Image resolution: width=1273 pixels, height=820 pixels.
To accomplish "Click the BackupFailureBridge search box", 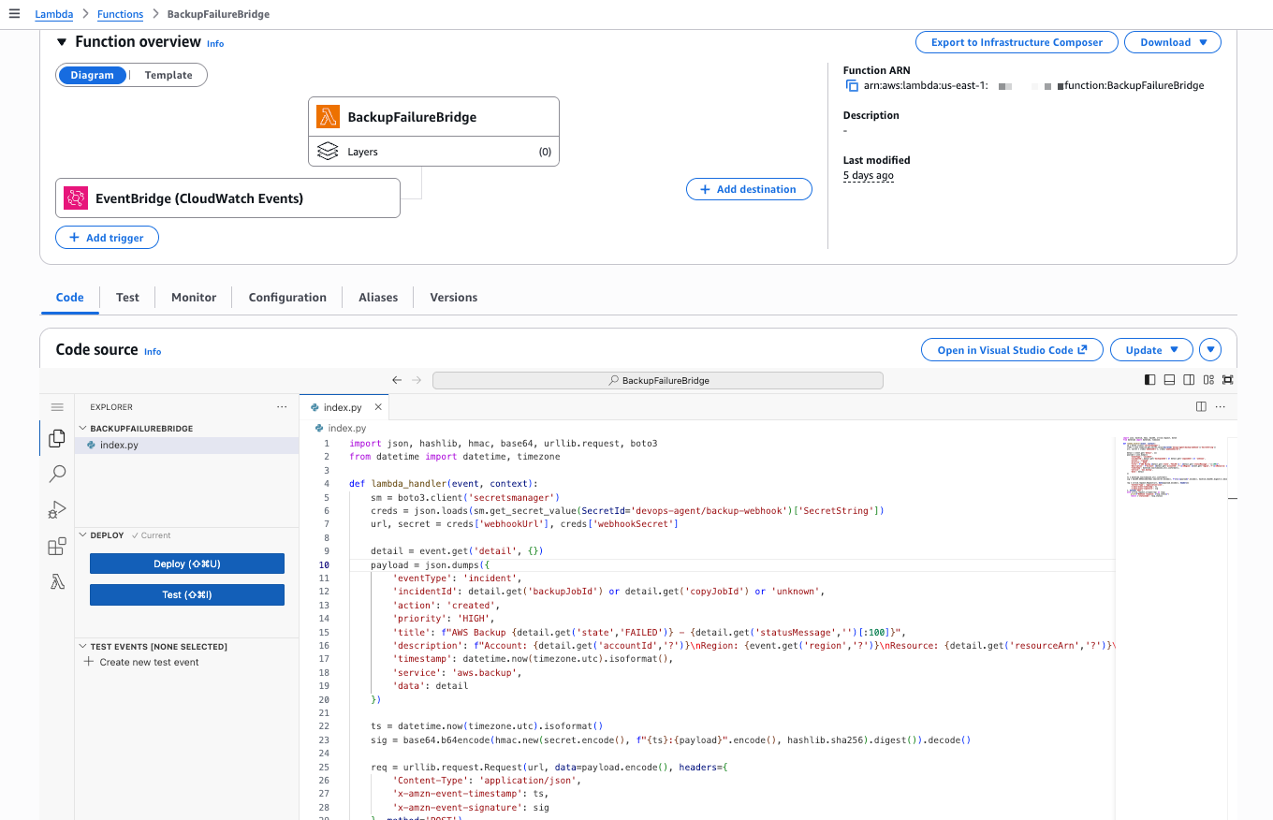I will (x=658, y=381).
